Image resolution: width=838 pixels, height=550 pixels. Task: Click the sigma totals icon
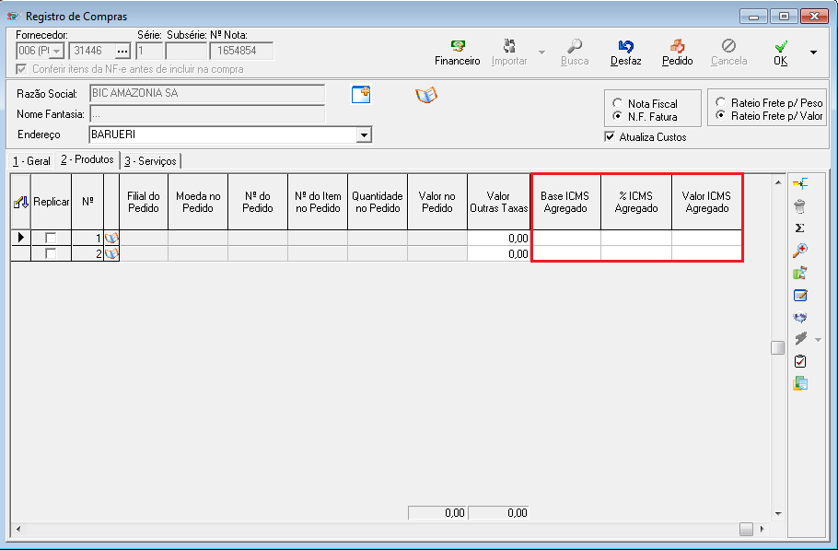click(x=799, y=228)
